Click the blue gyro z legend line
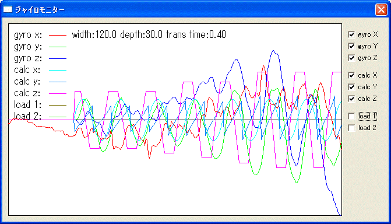This screenshot has width=391, height=224. tap(58, 58)
